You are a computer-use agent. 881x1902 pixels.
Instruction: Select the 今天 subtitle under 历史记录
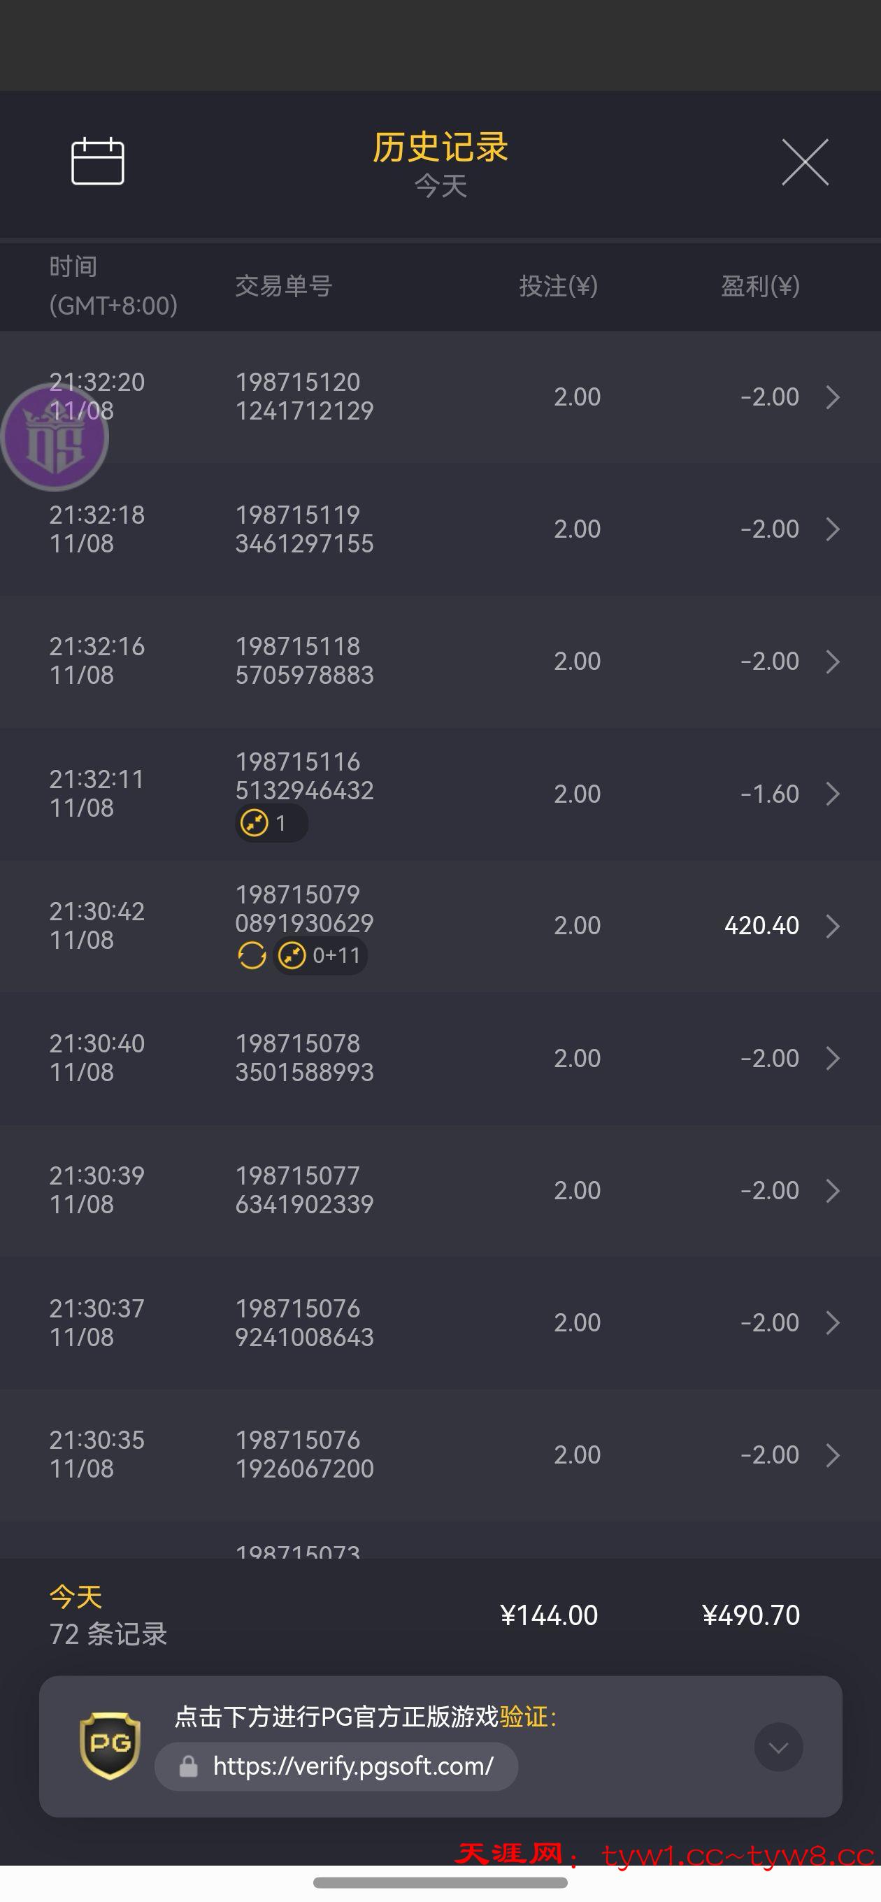[x=440, y=186]
